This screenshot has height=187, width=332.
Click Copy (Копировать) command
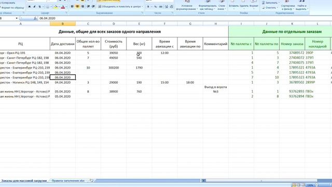pyautogui.click(x=8, y=3)
